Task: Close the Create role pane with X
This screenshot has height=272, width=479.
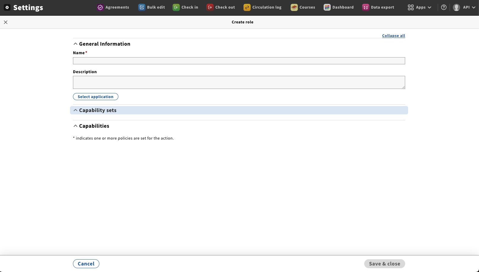Action: click(6, 22)
